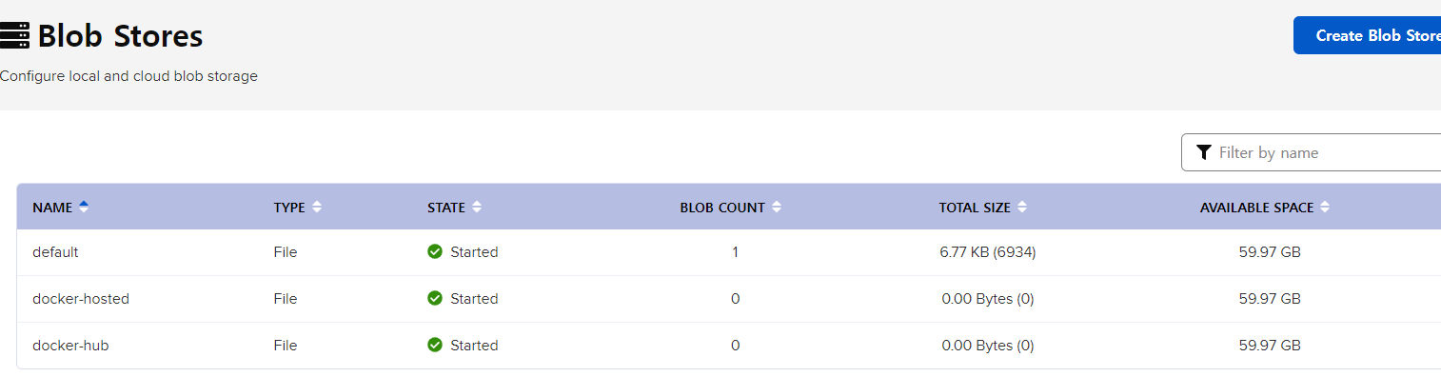The width and height of the screenshot is (1441, 377).
Task: Open the docker-hub blob store
Action: (729, 346)
